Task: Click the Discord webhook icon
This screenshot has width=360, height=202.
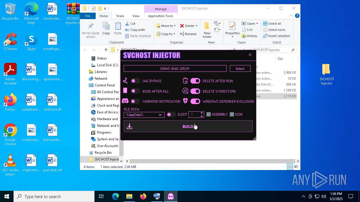Action: point(125,101)
